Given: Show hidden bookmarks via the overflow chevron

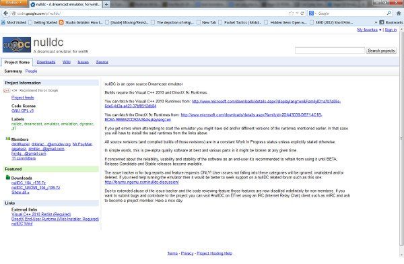Looking at the screenshot, I should coord(376,22).
